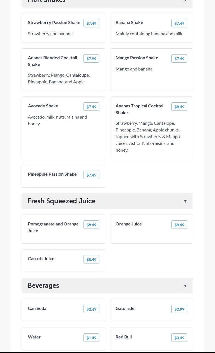This screenshot has height=353, width=215.
Task: Click the Carrots Juice $8.49 price
Action: tap(91, 259)
